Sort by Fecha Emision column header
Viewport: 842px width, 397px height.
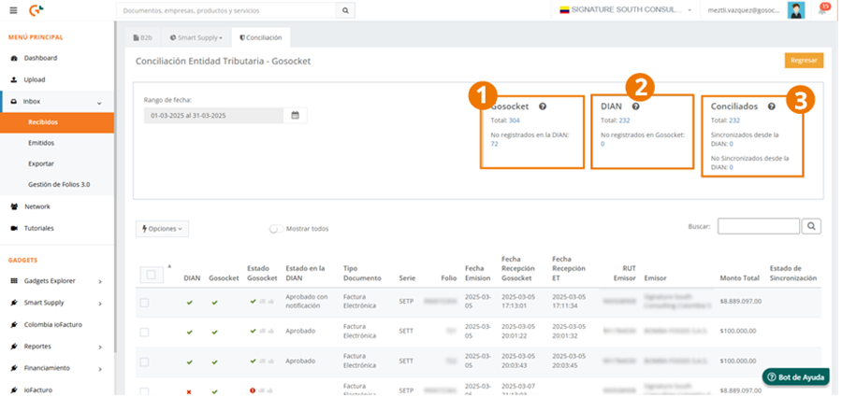(x=478, y=273)
